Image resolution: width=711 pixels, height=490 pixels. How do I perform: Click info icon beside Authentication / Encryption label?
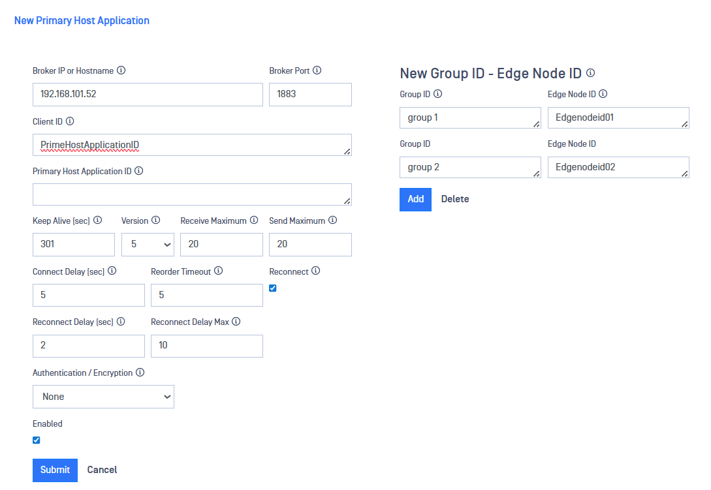click(140, 373)
